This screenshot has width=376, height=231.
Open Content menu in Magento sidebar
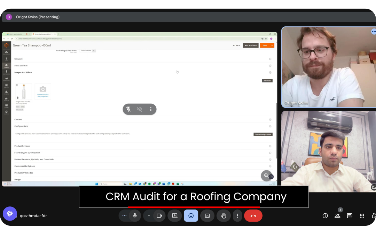click(x=7, y=86)
